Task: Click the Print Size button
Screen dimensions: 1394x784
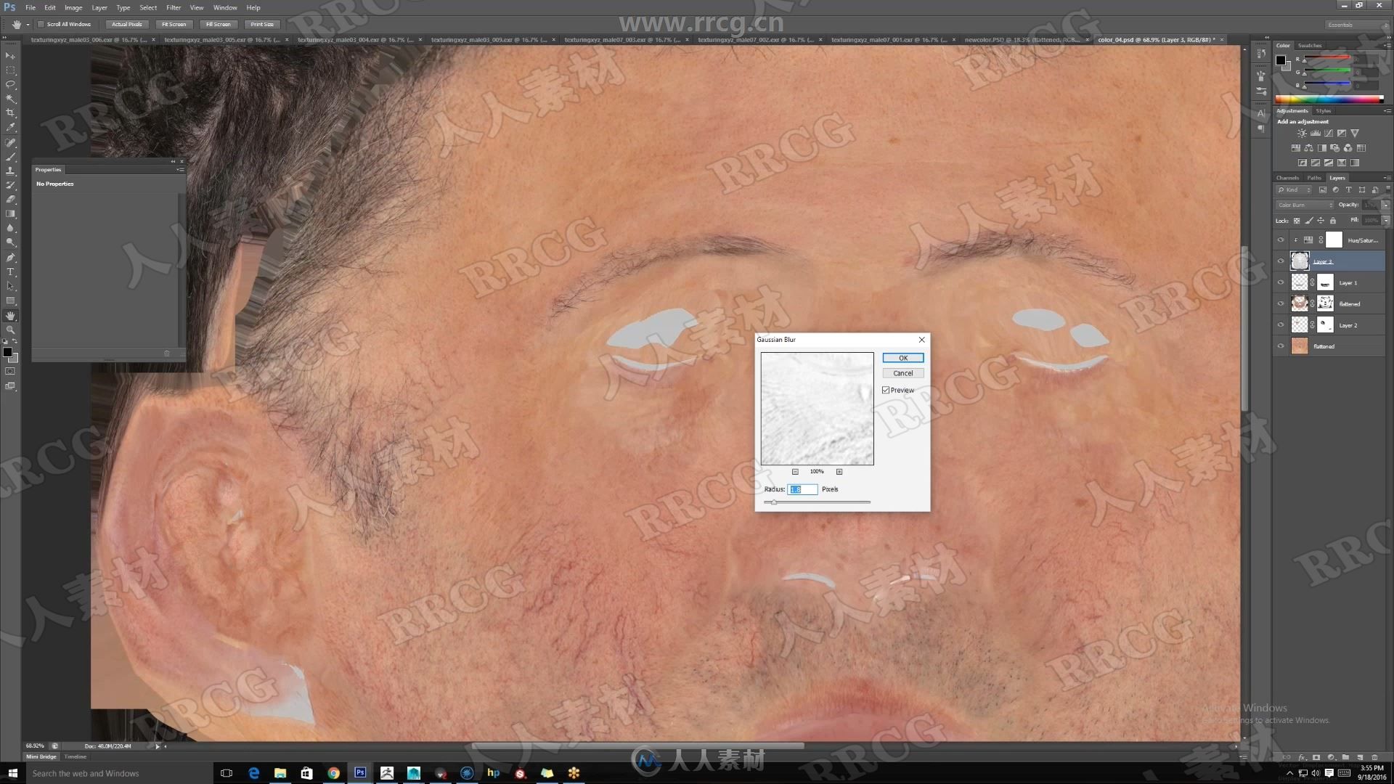Action: point(262,25)
